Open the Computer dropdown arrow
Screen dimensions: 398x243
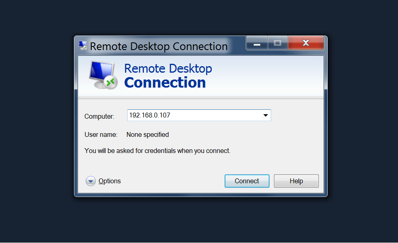pyautogui.click(x=265, y=115)
